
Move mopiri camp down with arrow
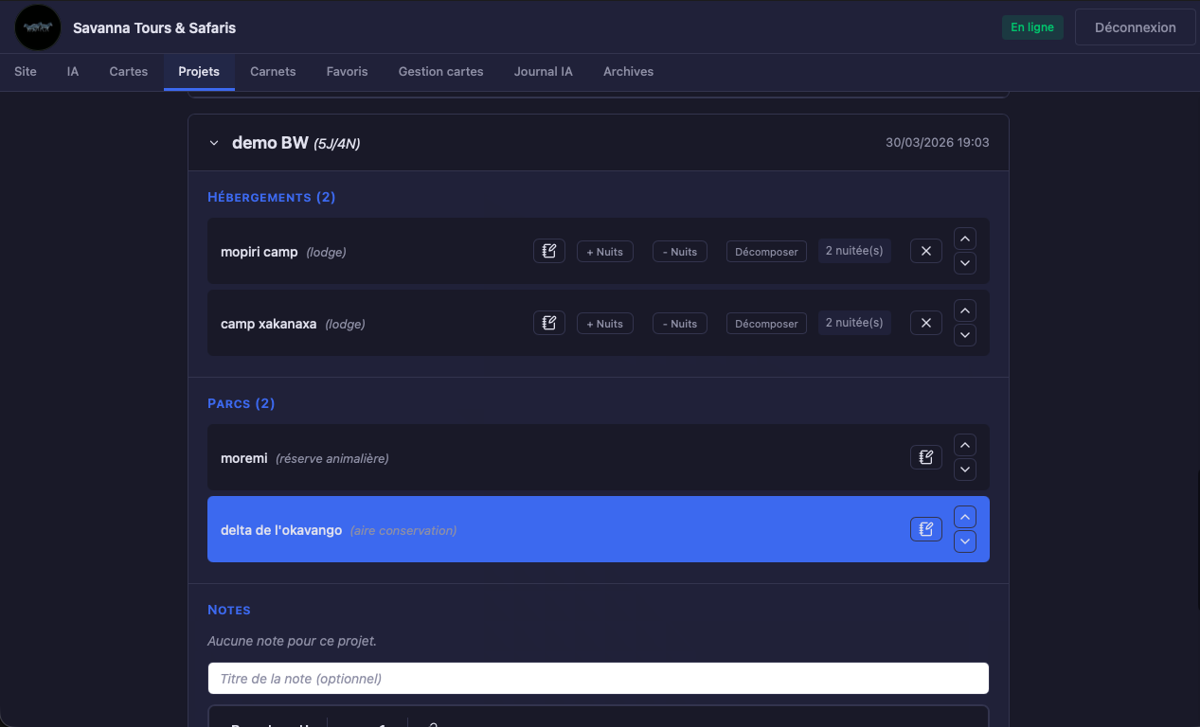[964, 263]
